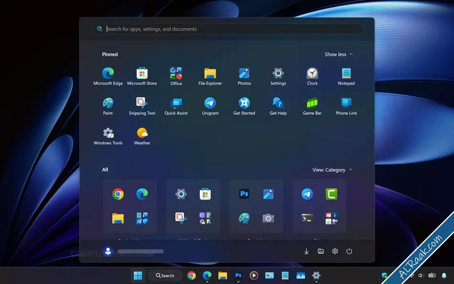Launch Microsoft Store from the Pinned apps
The image size is (454, 284).
[x=142, y=76]
